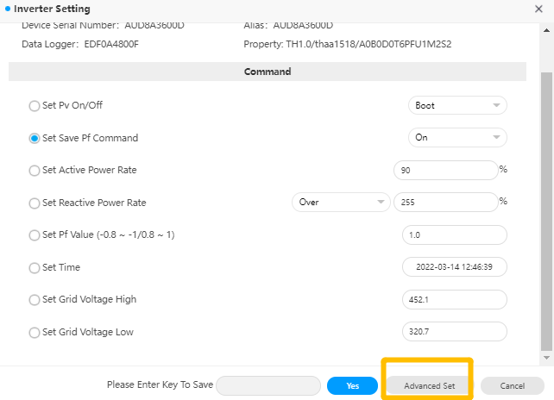Open the Boot dropdown

(457, 105)
